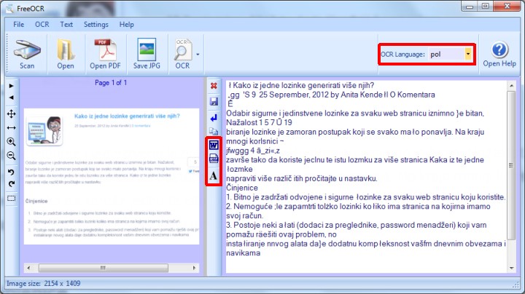
Task: Click the zoom in magnifier icon
Action: coord(11,142)
